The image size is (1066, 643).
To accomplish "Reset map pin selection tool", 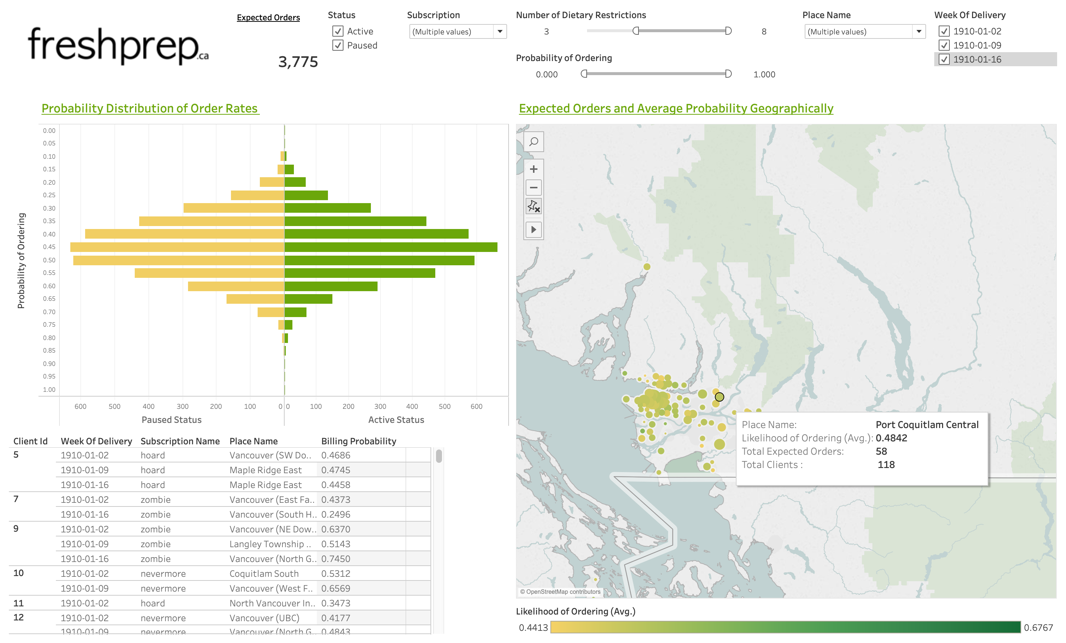I will pyautogui.click(x=533, y=206).
